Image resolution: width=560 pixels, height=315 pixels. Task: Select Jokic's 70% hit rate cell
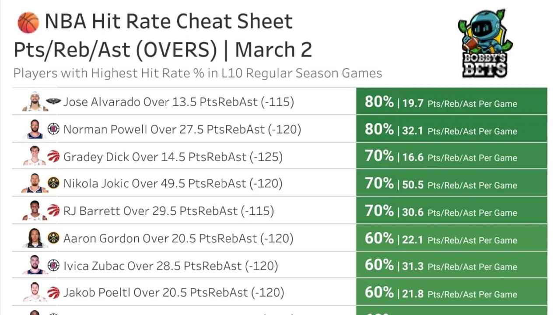pos(451,183)
